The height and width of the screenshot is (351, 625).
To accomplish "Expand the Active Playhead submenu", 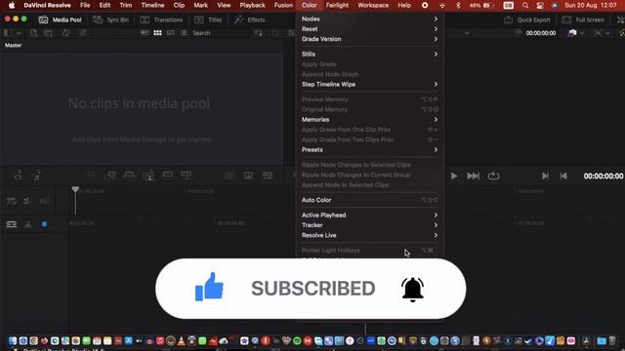I will click(369, 214).
